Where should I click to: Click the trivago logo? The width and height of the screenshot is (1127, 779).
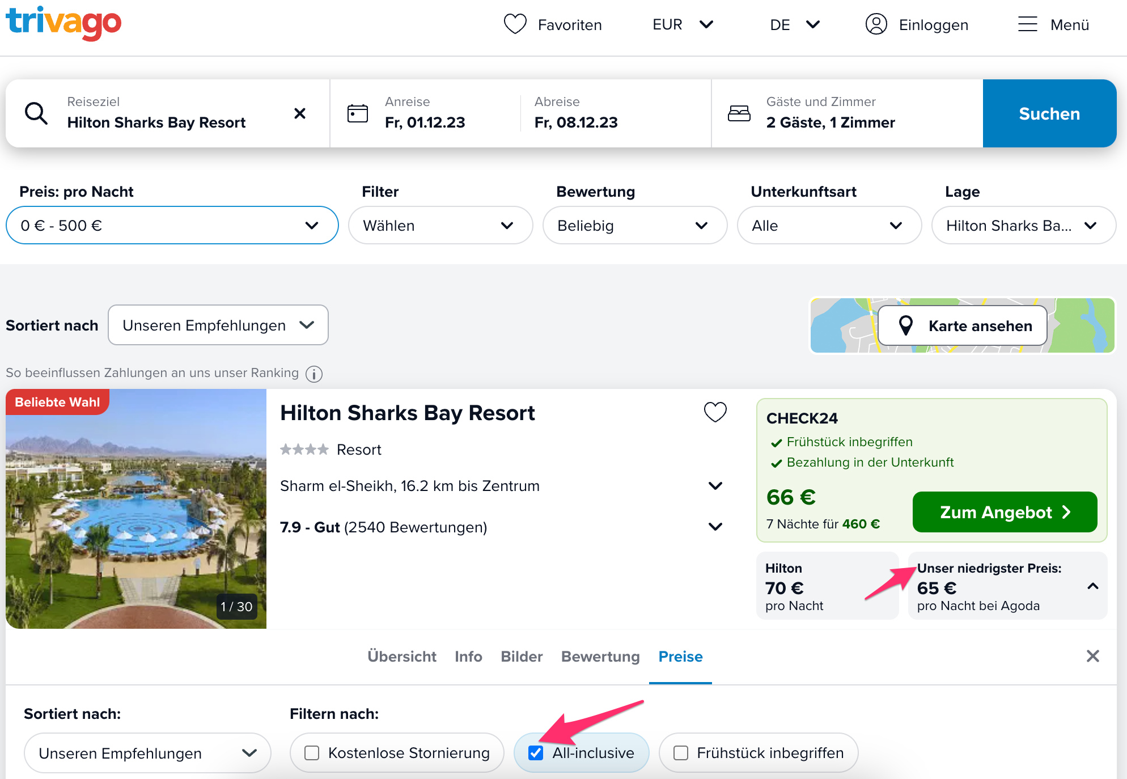pyautogui.click(x=63, y=23)
